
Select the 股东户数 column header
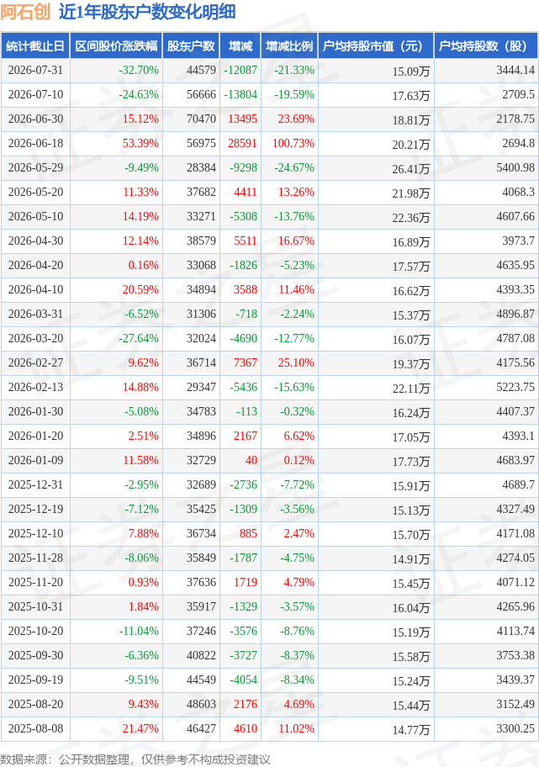tap(191, 46)
